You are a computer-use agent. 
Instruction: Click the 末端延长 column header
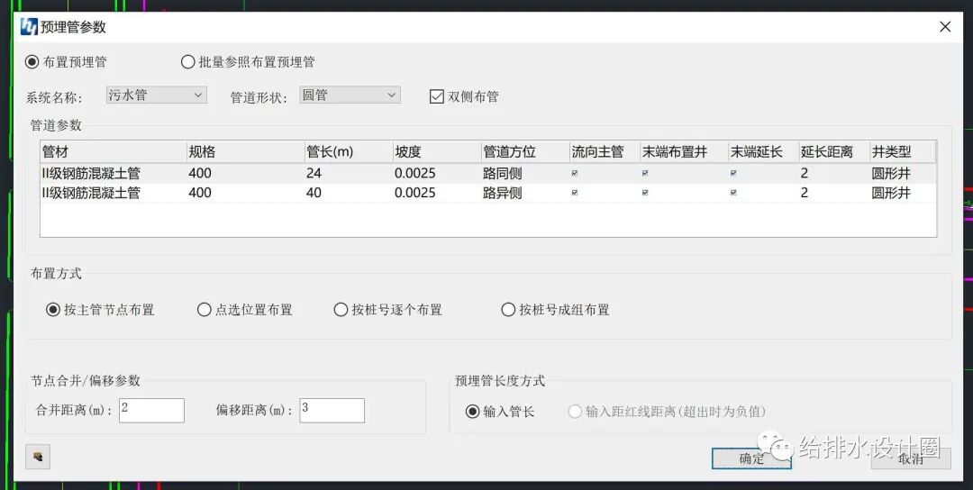point(763,152)
